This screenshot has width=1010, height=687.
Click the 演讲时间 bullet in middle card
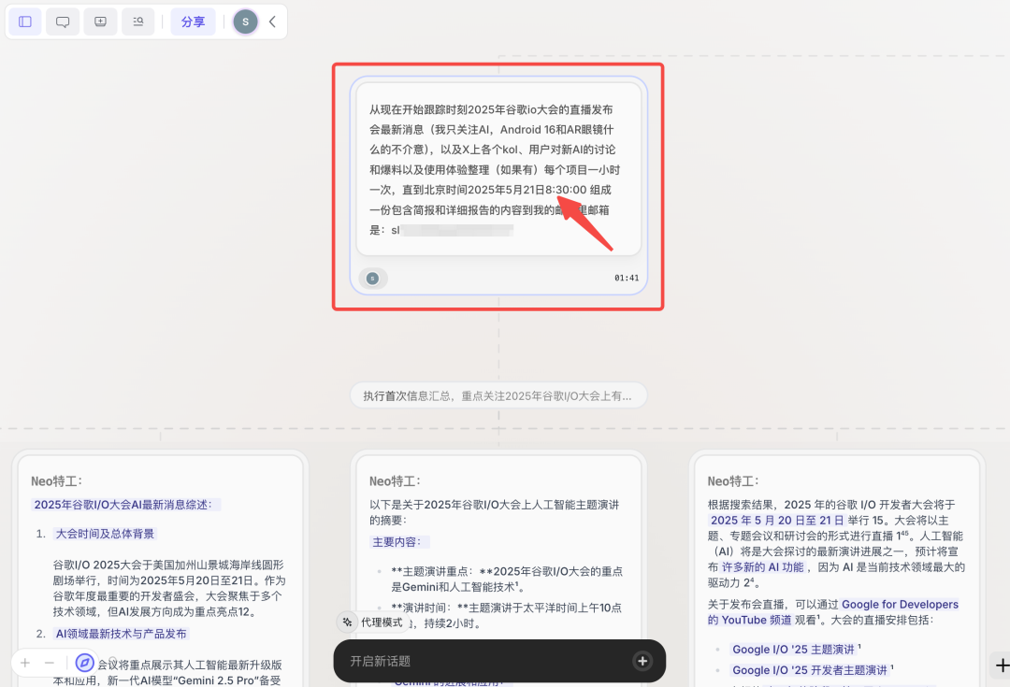(507, 615)
